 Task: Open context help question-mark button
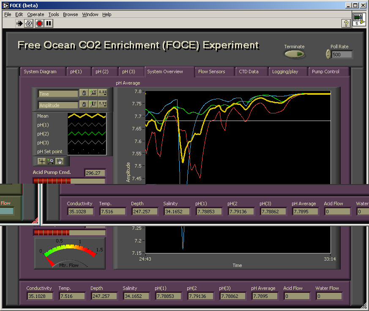[346, 23]
